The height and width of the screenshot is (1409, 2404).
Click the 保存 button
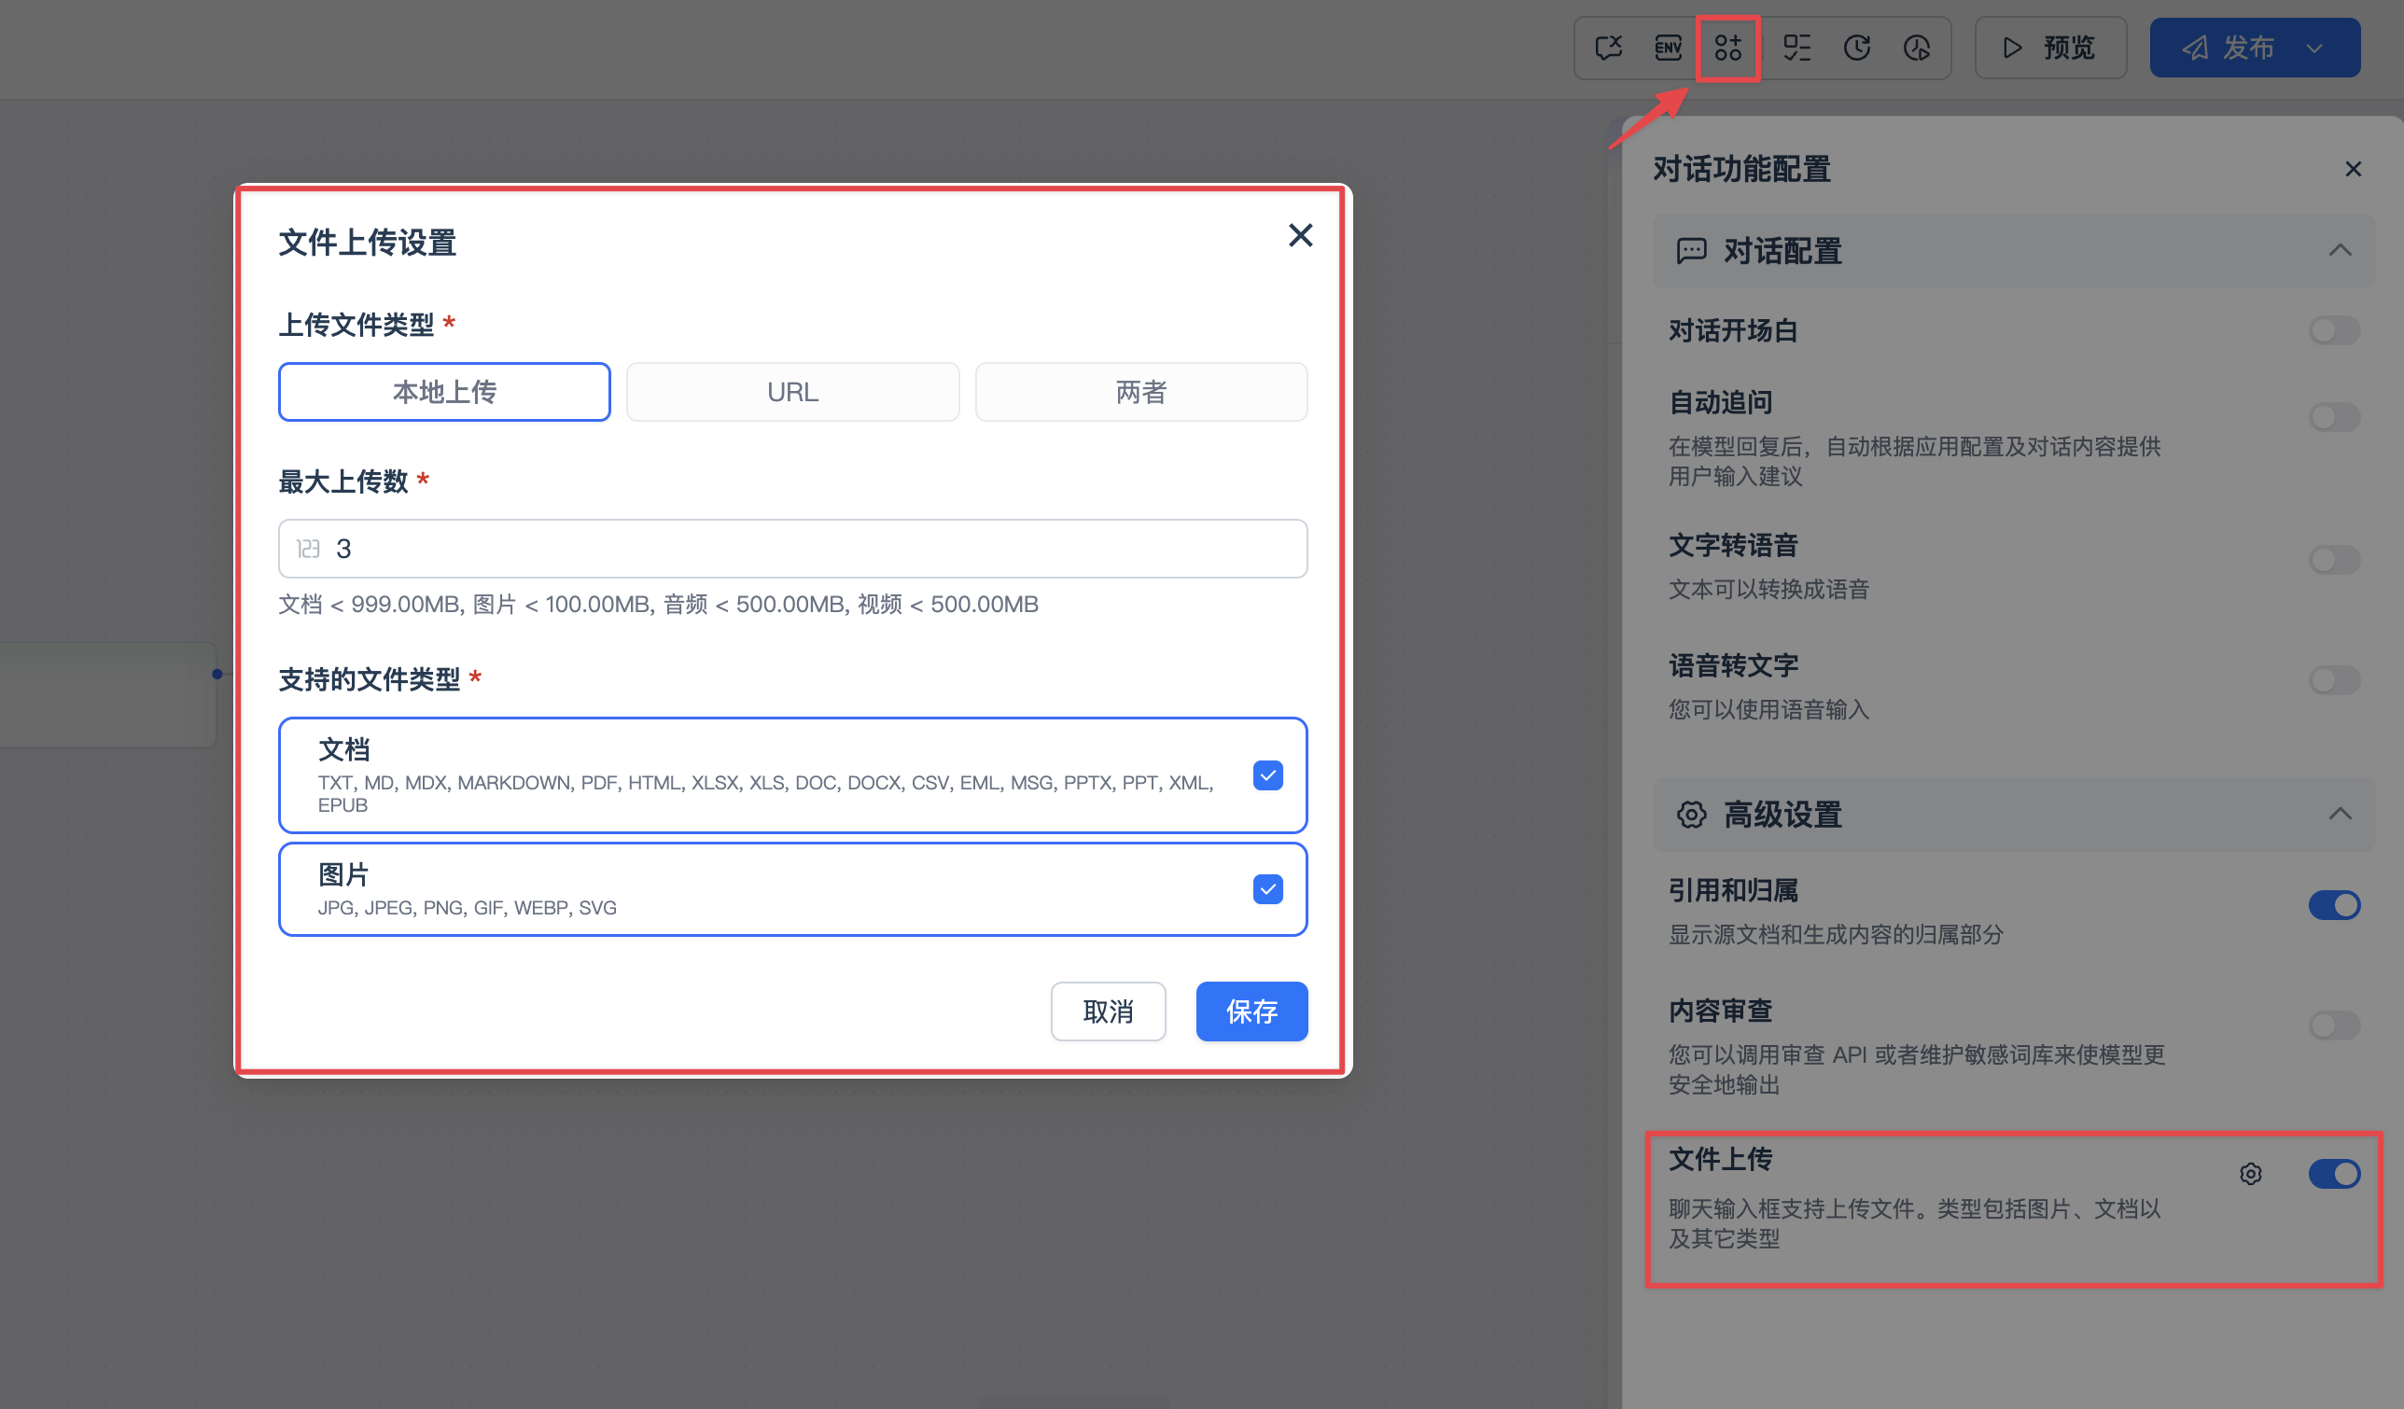(1251, 1011)
